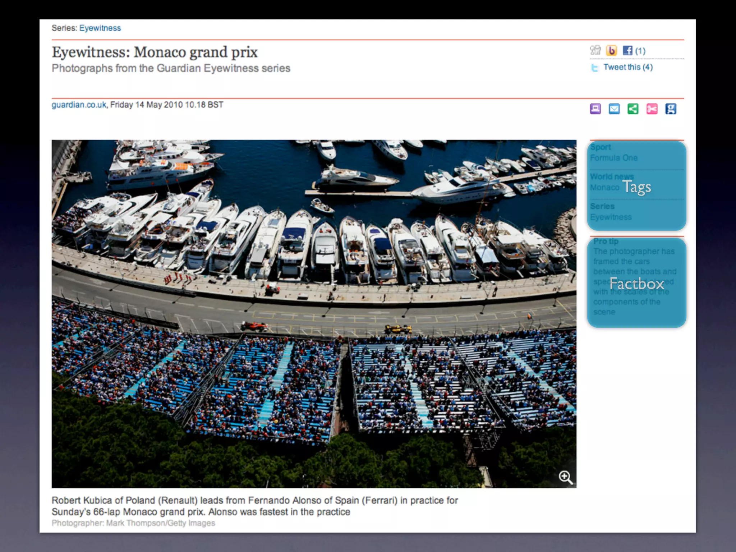The width and height of the screenshot is (736, 552).
Task: Click the Monaco grand prix photograph
Action: [x=314, y=313]
